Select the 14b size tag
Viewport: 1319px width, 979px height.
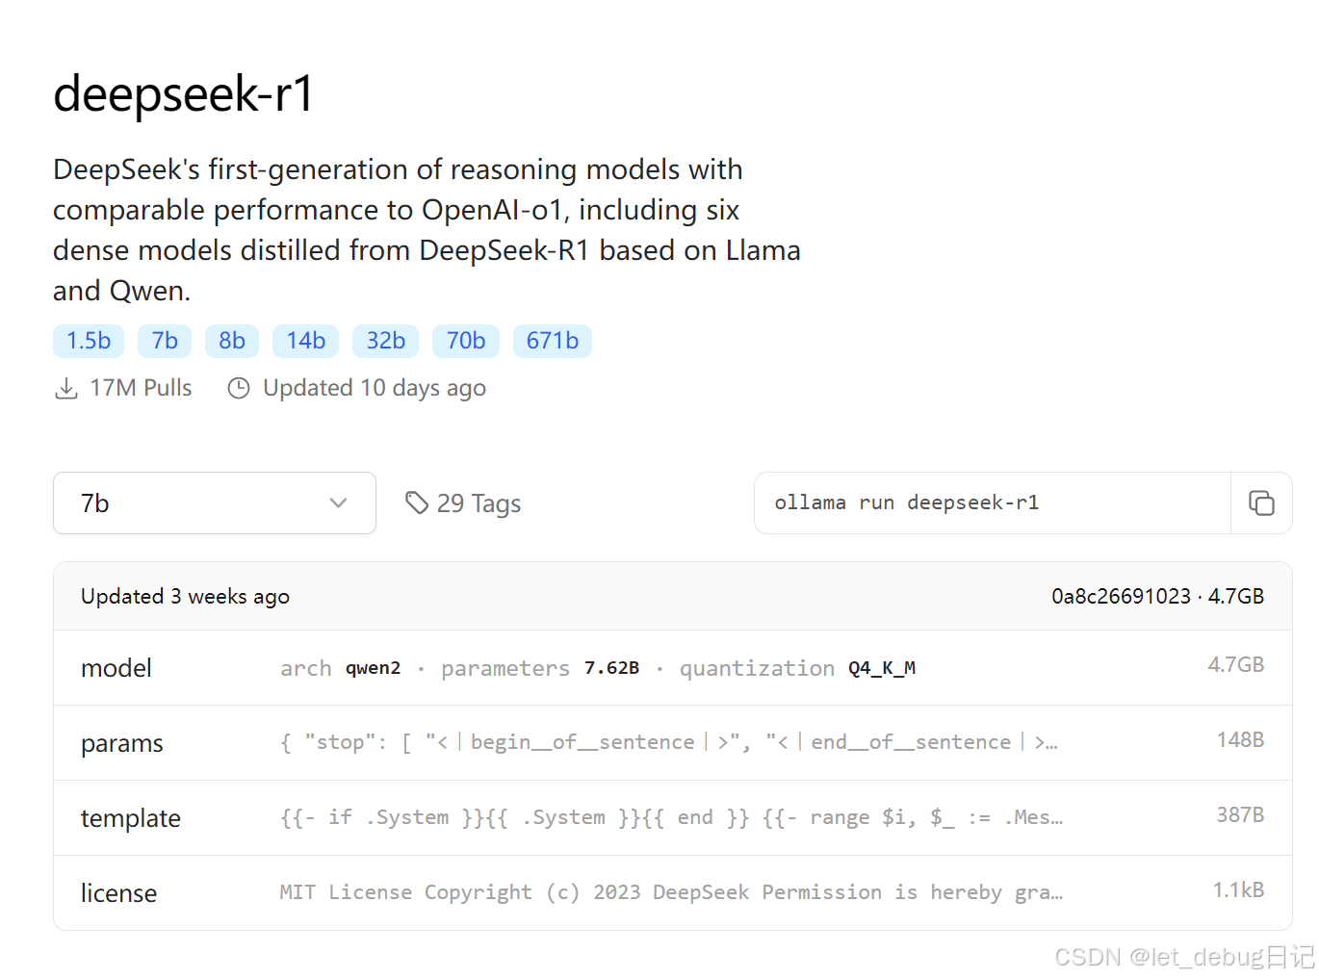[x=305, y=341]
